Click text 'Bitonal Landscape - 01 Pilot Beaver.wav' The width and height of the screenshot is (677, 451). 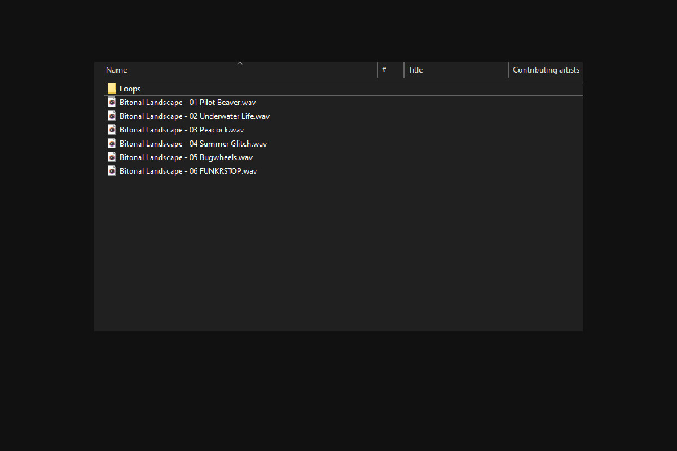tap(187, 103)
